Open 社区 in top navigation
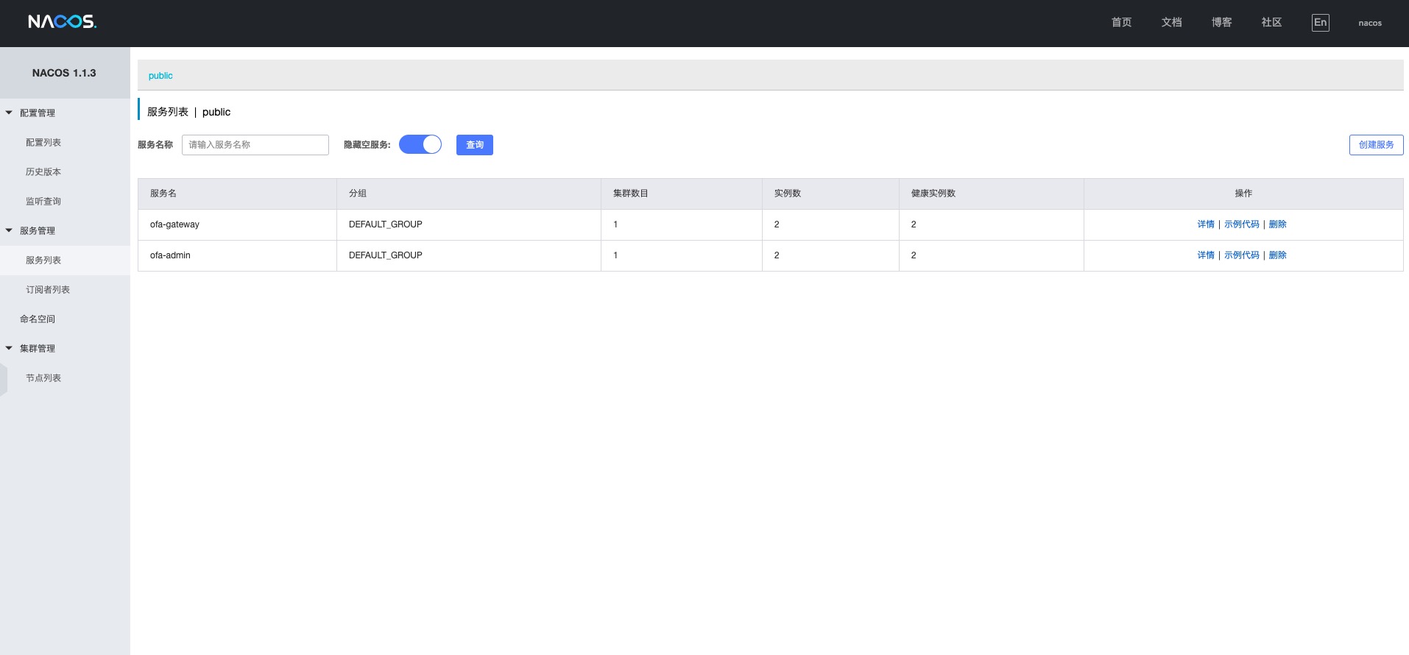 [1271, 23]
